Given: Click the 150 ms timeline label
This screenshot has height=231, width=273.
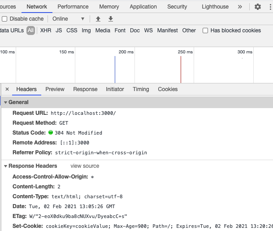Looking at the screenshot, I should (66, 52).
